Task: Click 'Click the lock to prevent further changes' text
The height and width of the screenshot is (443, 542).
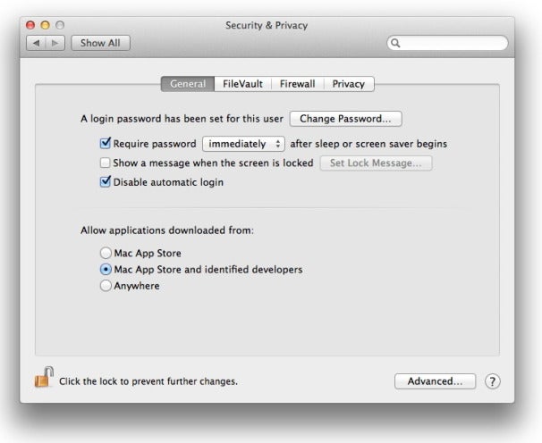Action: pos(148,381)
